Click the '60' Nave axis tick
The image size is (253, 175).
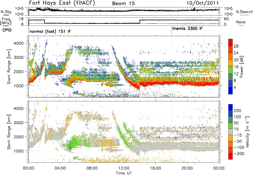[x=226, y=19]
